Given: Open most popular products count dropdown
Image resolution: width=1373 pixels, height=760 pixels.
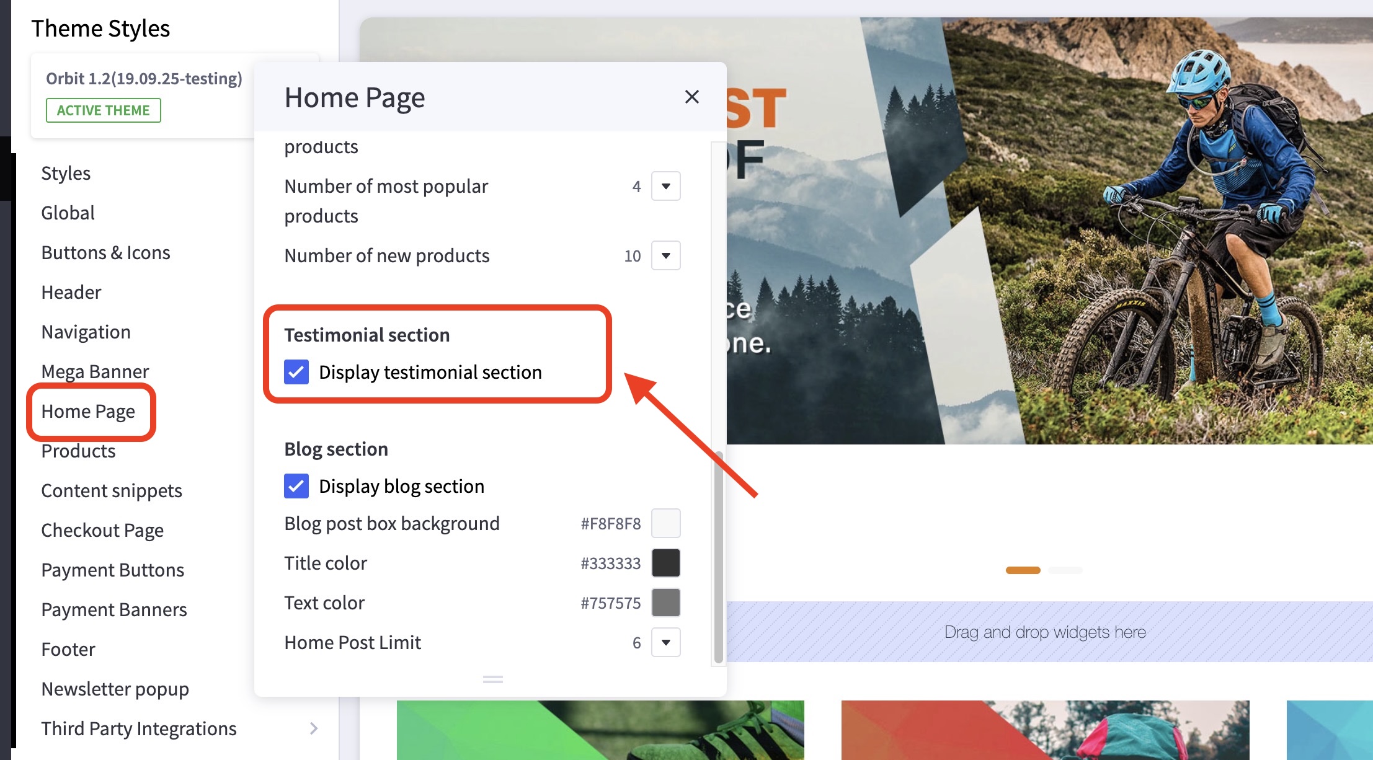Looking at the screenshot, I should (665, 186).
